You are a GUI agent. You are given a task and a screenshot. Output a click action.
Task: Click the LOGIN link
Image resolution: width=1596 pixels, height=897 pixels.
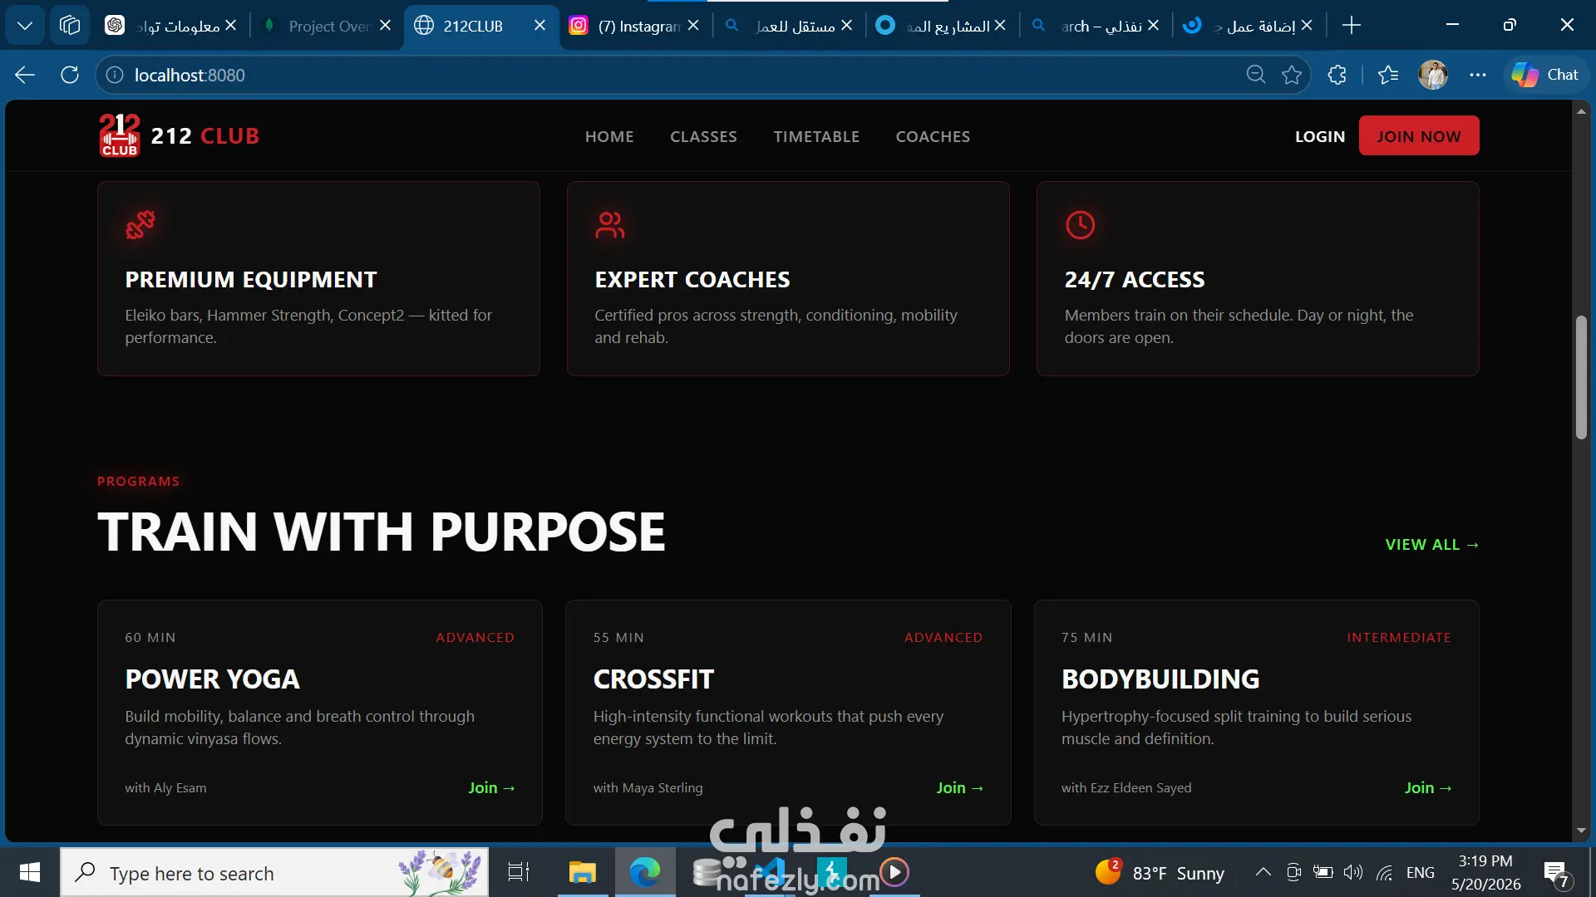(1320, 136)
